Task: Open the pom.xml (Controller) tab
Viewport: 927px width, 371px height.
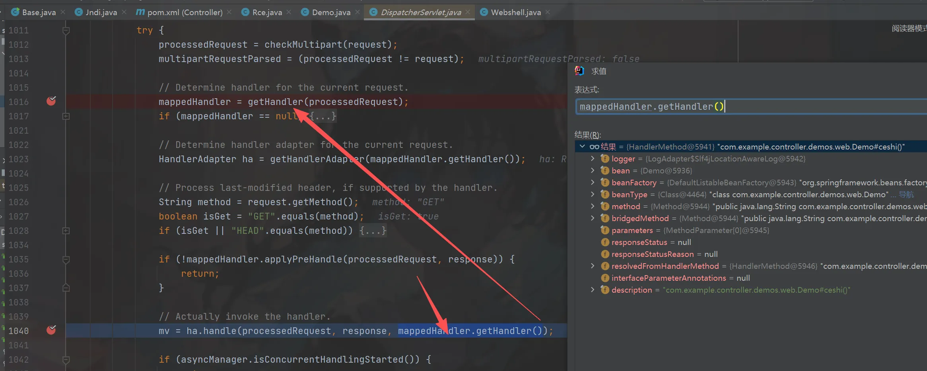Action: pos(185,12)
